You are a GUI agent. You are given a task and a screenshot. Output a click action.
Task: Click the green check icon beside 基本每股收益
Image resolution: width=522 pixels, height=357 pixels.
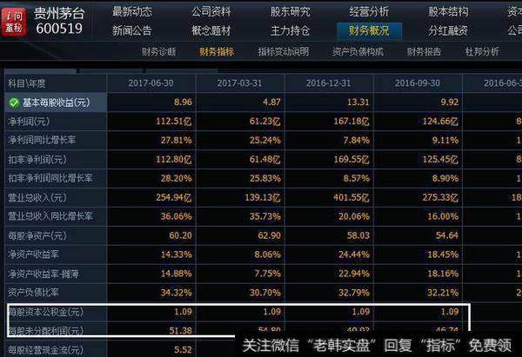pyautogui.click(x=14, y=102)
